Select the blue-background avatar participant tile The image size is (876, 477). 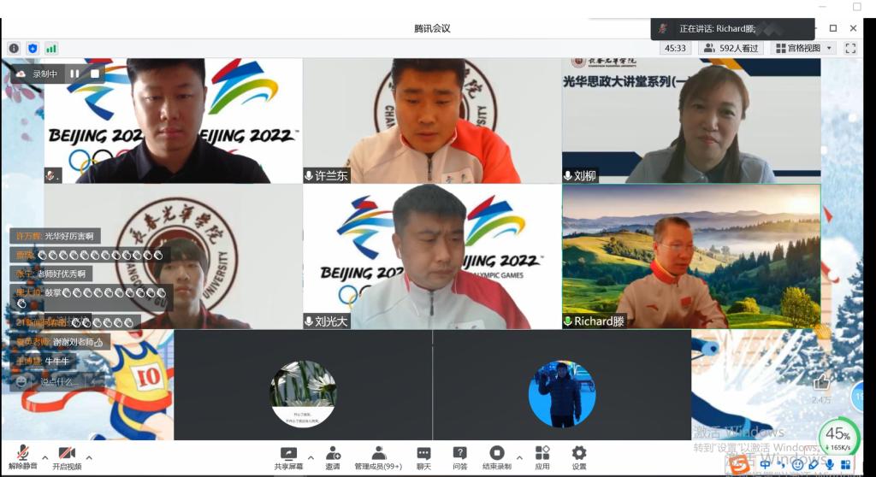click(x=562, y=385)
